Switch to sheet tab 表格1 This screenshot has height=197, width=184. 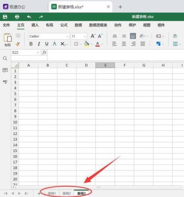click(x=52, y=194)
